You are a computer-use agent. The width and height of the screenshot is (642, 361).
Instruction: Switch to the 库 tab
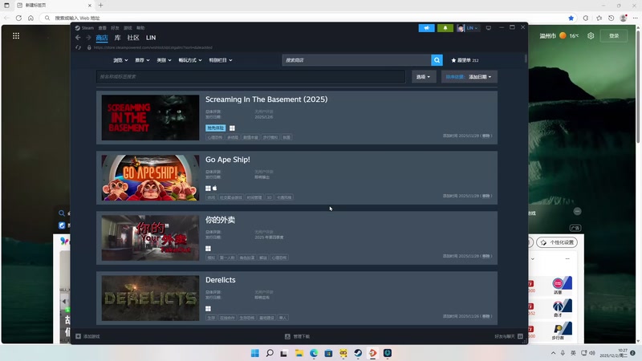[x=117, y=38]
